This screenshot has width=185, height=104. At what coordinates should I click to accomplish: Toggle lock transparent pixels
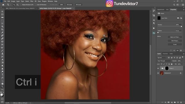[x=161, y=64]
